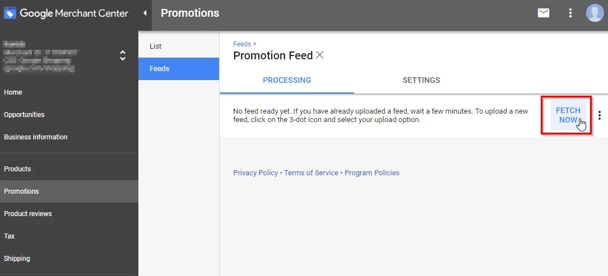
Task: Switch to the Settings tab
Action: (421, 80)
